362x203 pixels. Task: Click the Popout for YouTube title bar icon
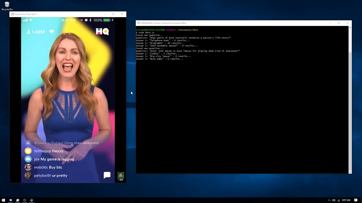(12, 14)
